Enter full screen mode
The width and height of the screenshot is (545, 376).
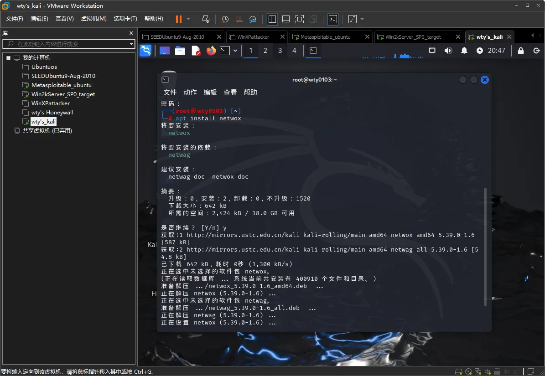pyautogui.click(x=299, y=19)
